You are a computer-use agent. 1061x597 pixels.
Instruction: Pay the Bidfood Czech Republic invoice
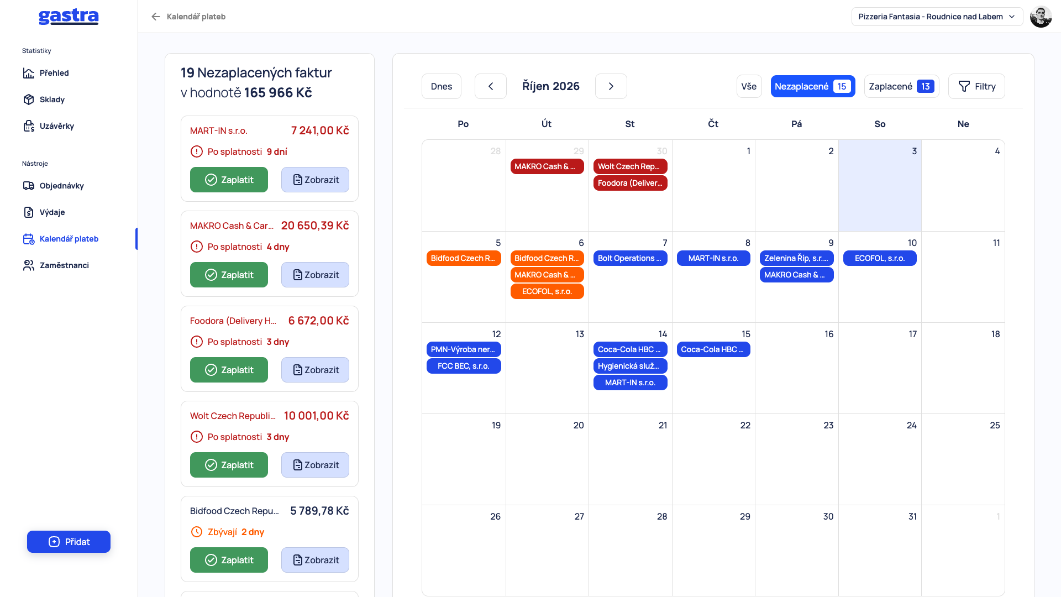tap(229, 560)
